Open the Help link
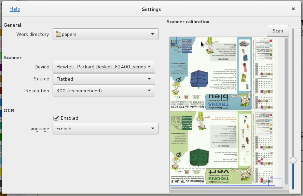Image resolution: width=303 pixels, height=196 pixels. pyautogui.click(x=15, y=9)
